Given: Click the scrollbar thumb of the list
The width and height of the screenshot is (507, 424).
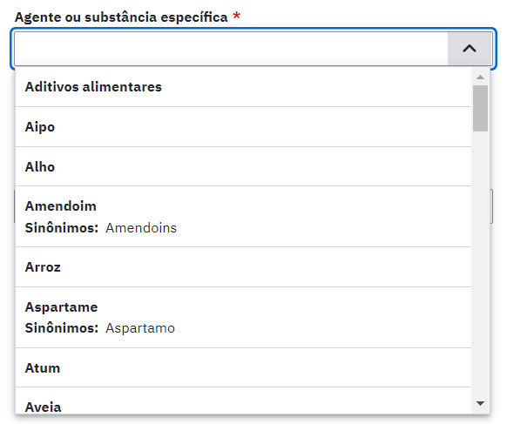Looking at the screenshot, I should [x=481, y=108].
